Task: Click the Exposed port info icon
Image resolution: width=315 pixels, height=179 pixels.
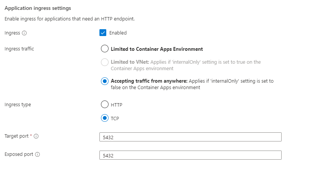Action: click(x=38, y=154)
